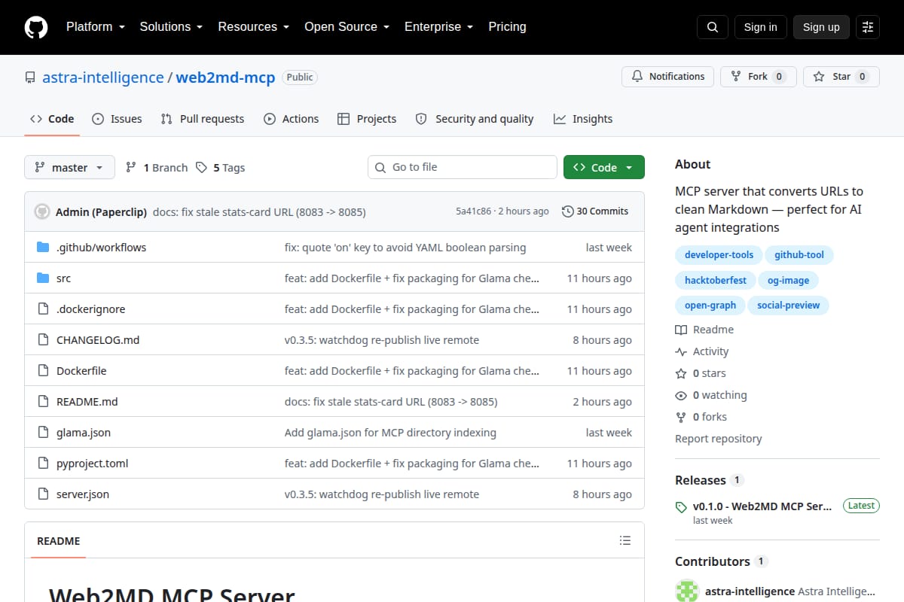Viewport: 904px width, 602px height.
Task: Click the open-graph topic tag
Action: 710,306
